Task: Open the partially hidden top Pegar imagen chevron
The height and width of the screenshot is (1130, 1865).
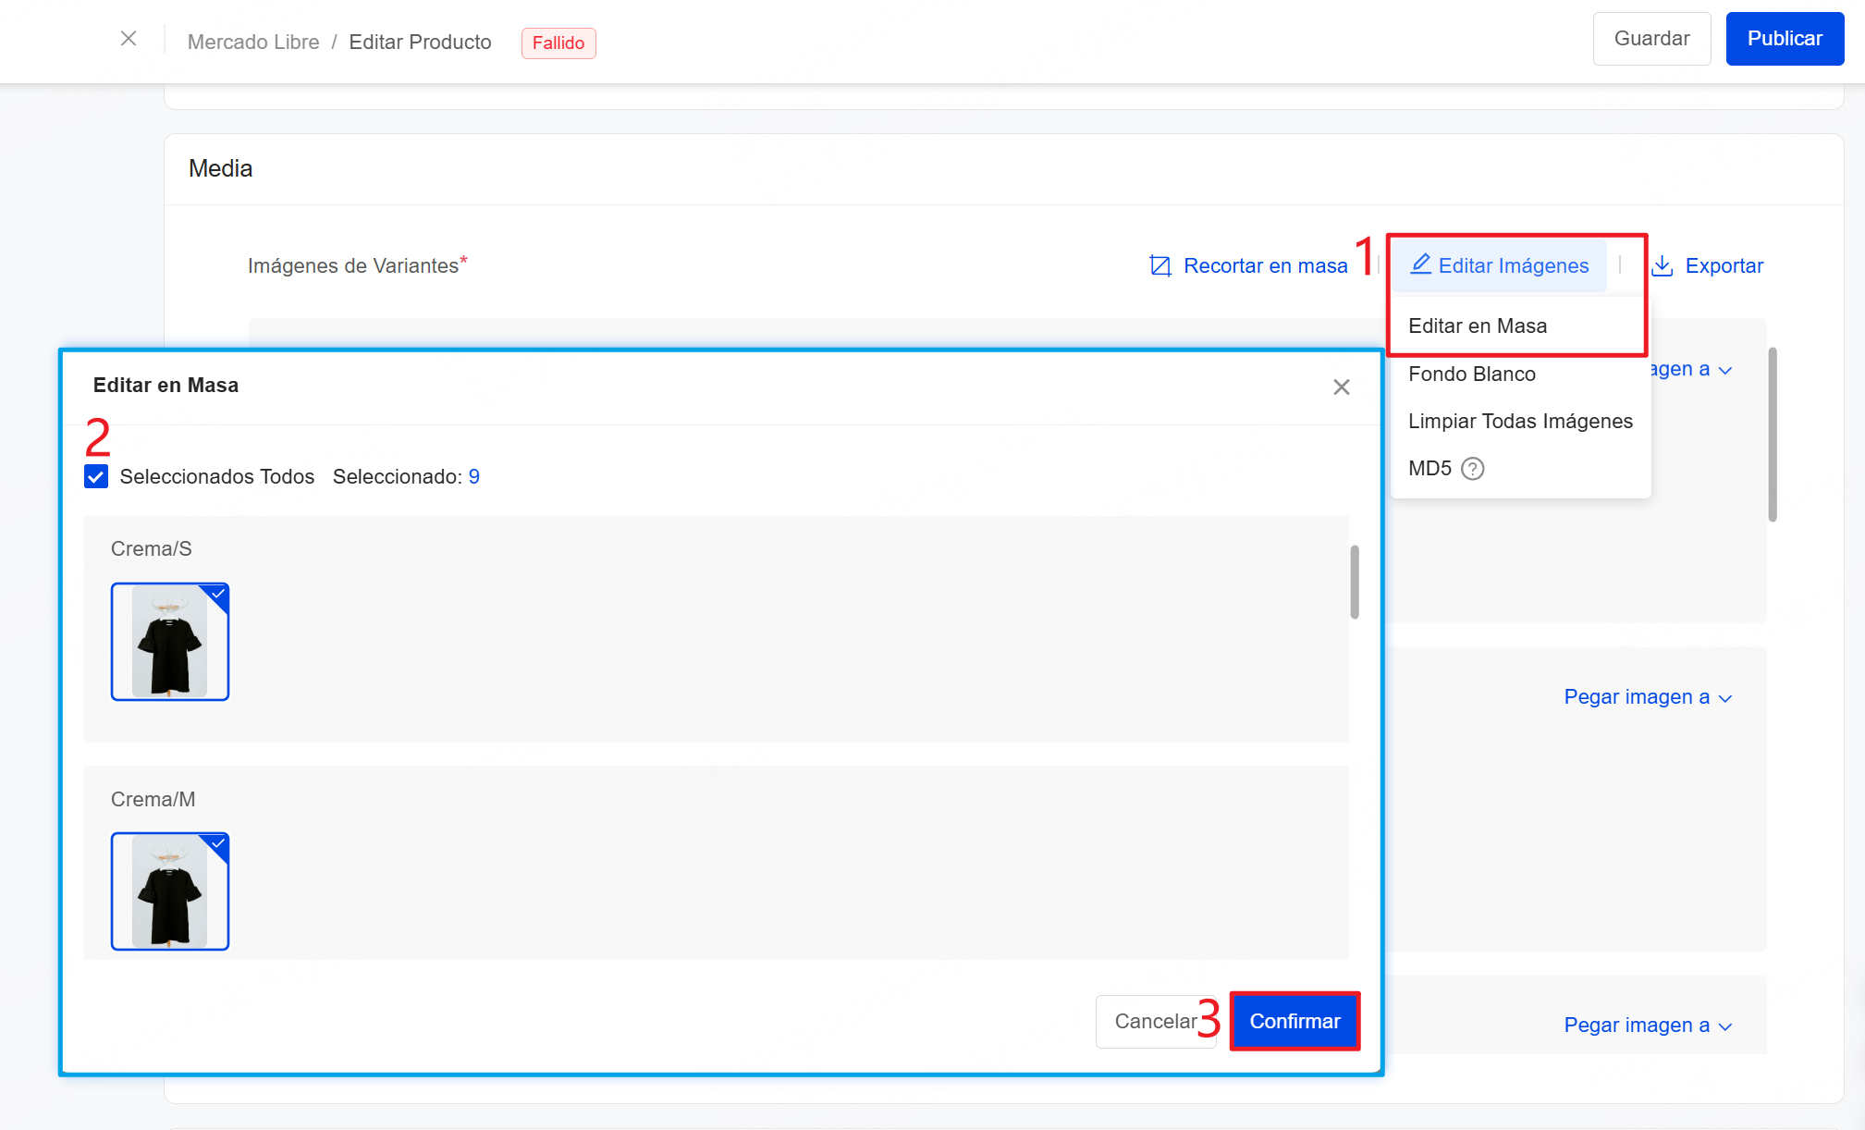Action: (x=1724, y=370)
